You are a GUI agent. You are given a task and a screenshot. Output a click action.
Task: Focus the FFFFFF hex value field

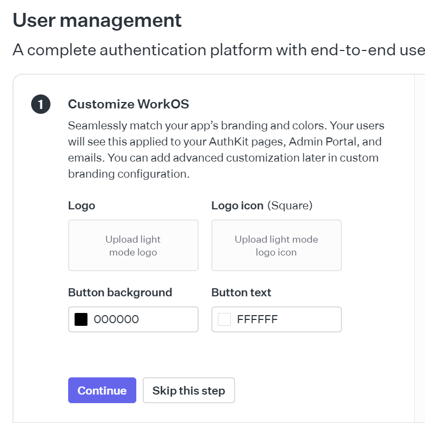click(x=276, y=319)
